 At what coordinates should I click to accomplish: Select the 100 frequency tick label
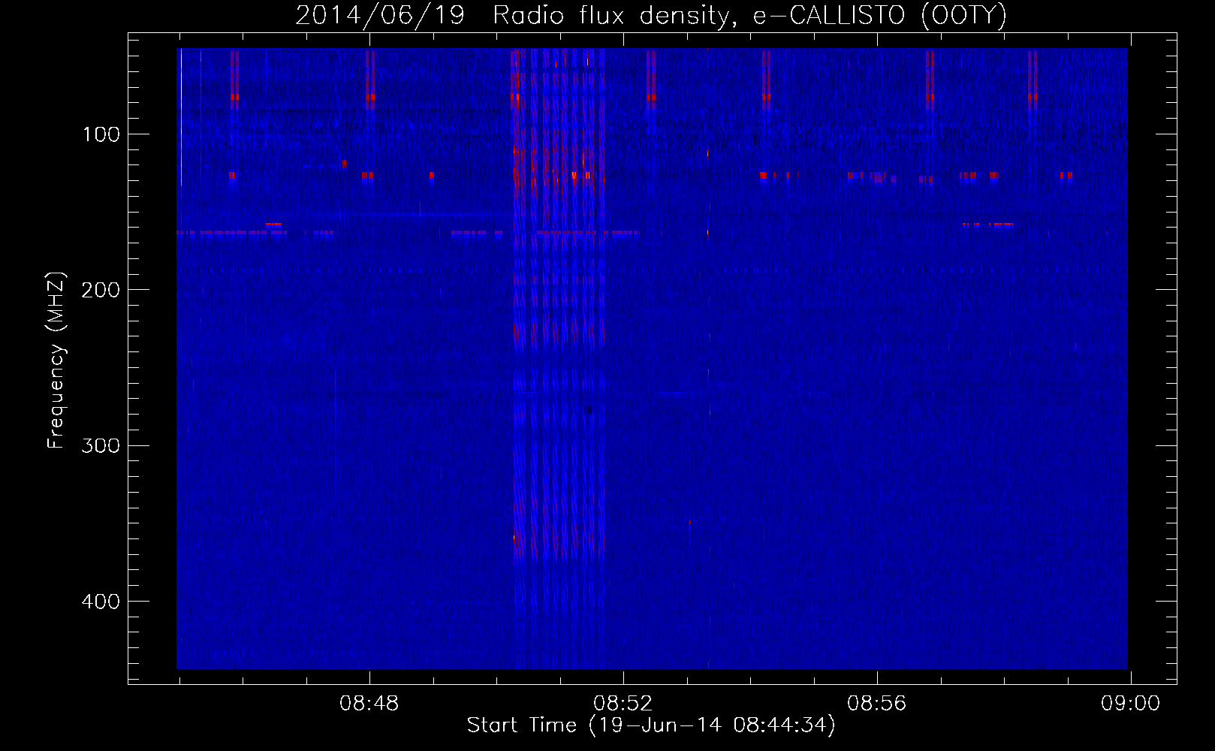(x=101, y=134)
